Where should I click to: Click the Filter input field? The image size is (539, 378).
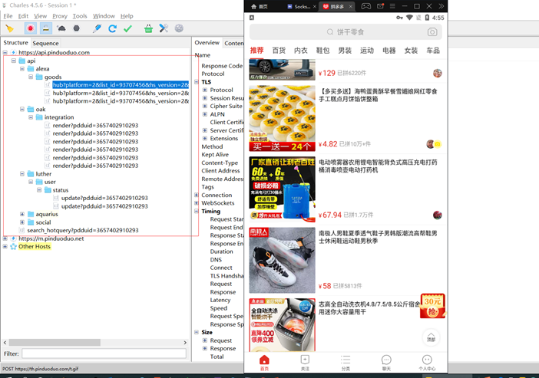(104, 353)
